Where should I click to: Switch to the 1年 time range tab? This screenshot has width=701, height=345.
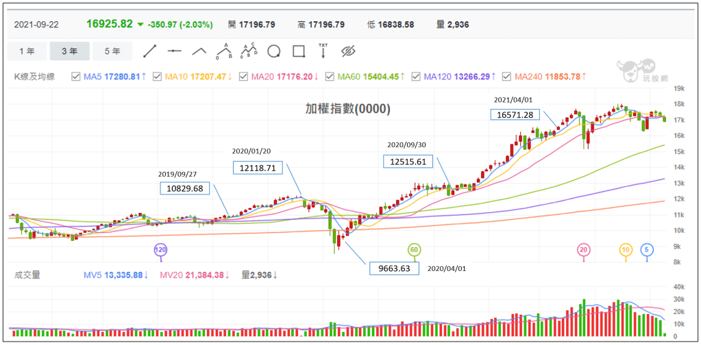[27, 51]
